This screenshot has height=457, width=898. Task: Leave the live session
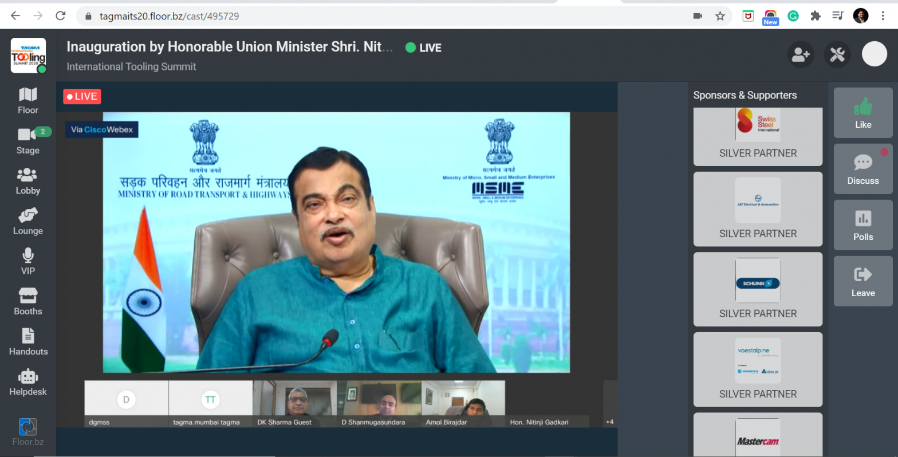pyautogui.click(x=862, y=281)
